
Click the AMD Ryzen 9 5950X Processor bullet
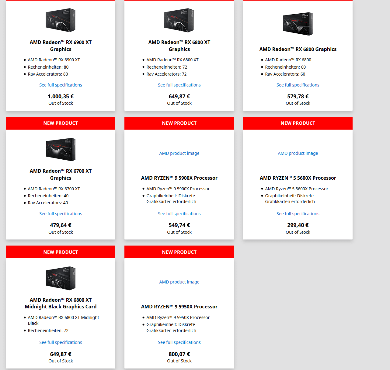178,317
